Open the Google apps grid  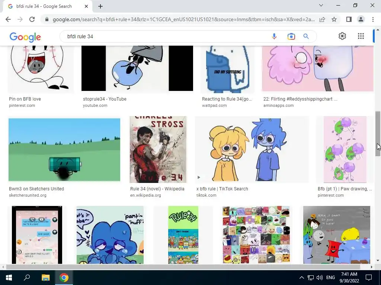pyautogui.click(x=361, y=36)
